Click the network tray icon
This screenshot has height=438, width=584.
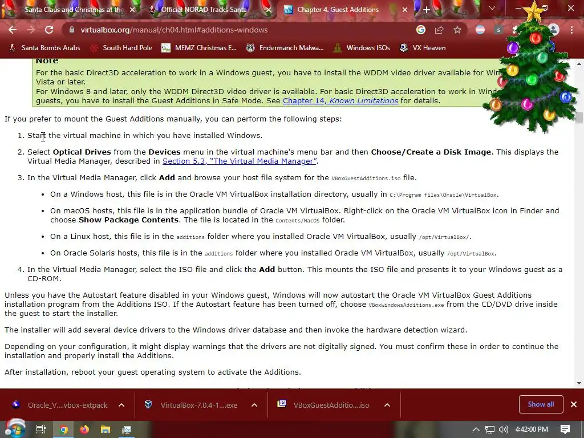pos(490,429)
